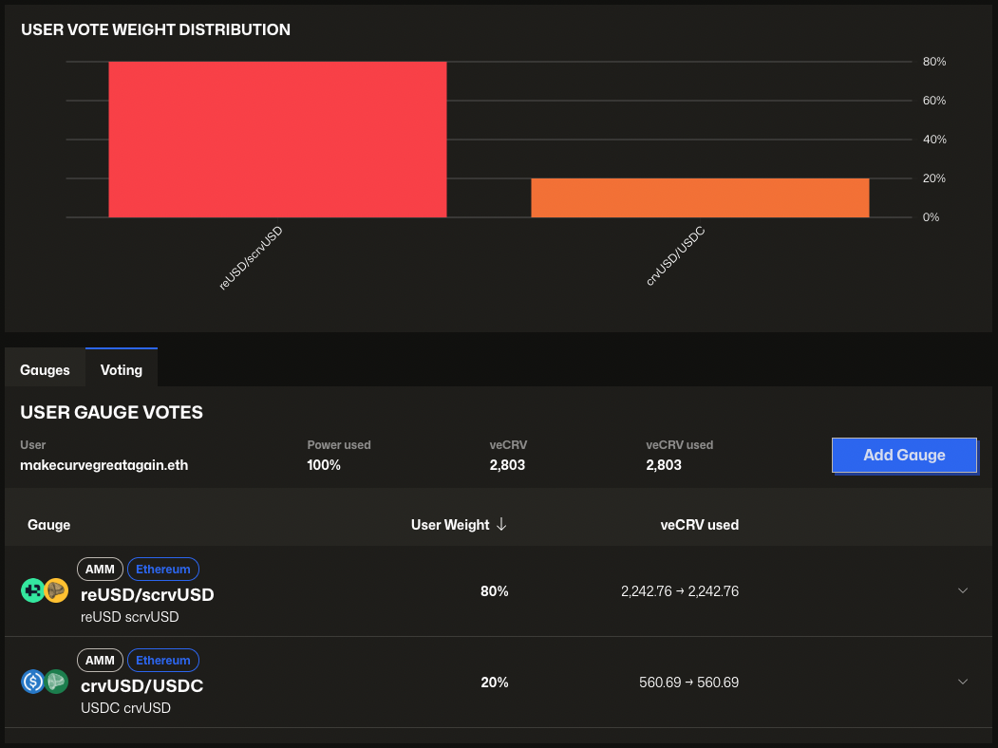
Task: Click the Ethereum badge on crvUSD/USDC row
Action: pyautogui.click(x=162, y=661)
